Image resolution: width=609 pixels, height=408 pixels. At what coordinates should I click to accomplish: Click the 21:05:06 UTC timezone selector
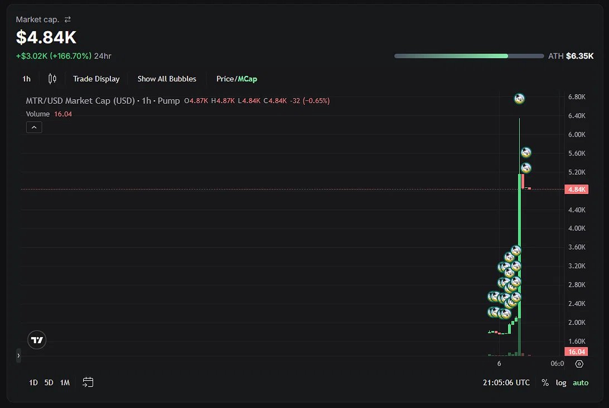tap(506, 383)
